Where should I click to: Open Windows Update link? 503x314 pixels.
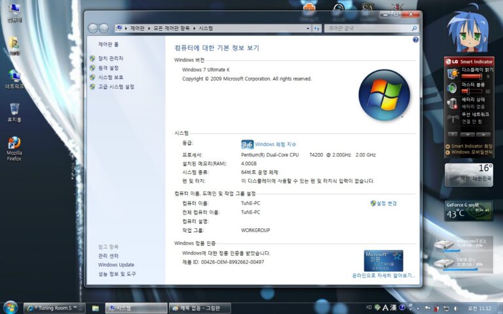coord(116,265)
